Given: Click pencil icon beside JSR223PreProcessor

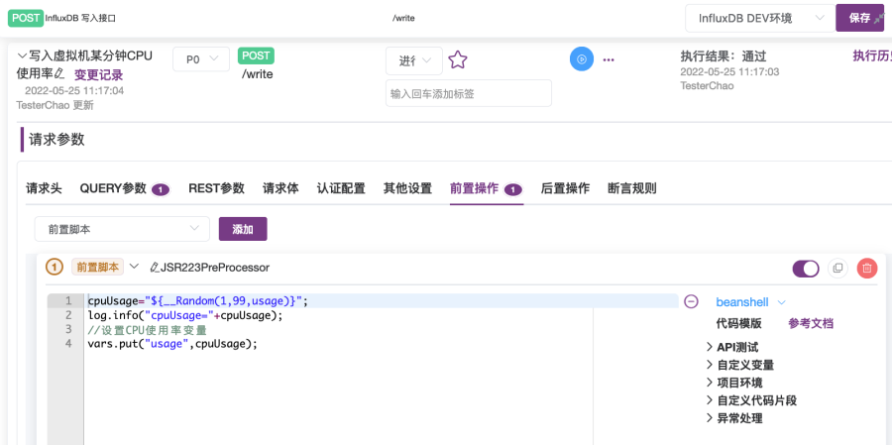Looking at the screenshot, I should pos(155,268).
